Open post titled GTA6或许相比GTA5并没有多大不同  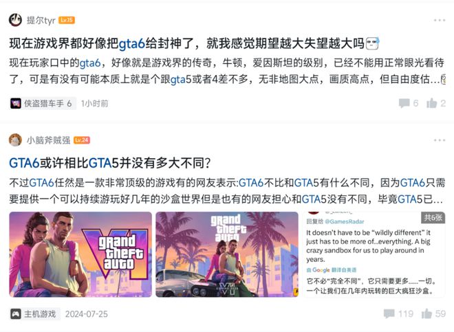tap(110, 163)
